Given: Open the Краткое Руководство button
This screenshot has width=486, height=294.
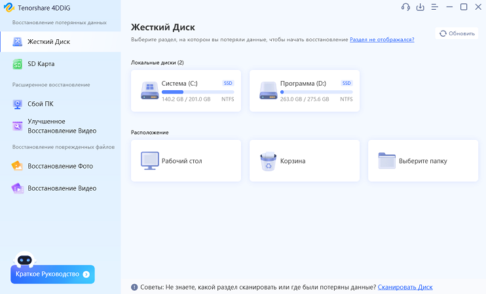Looking at the screenshot, I should [52, 274].
